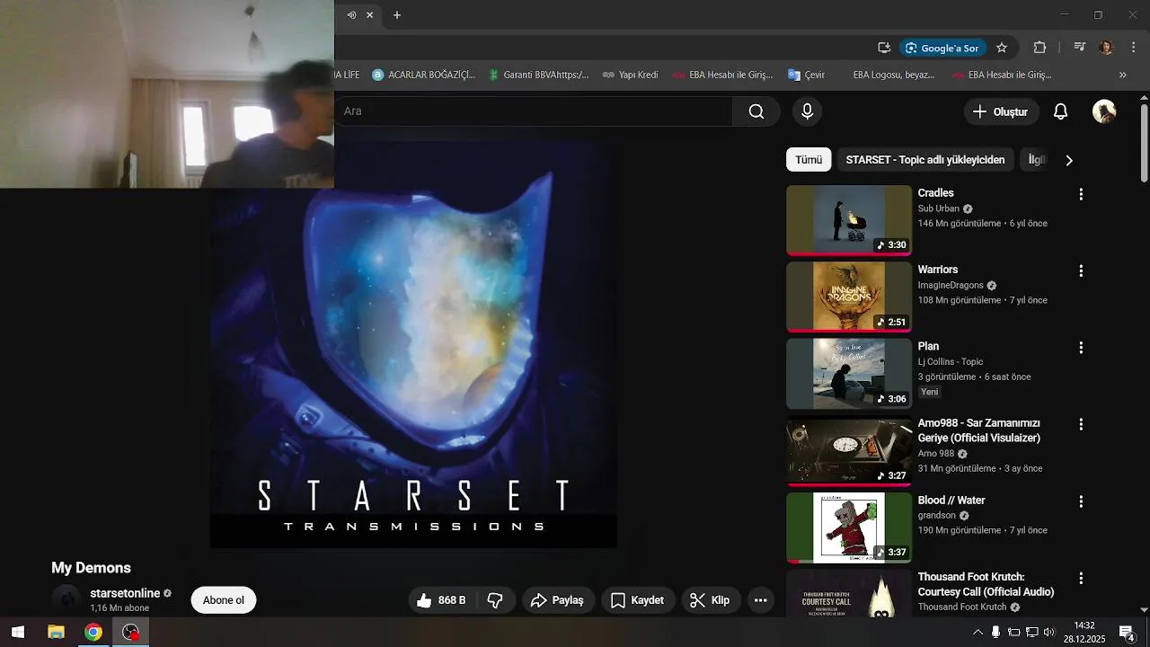Open ACARLAR BOĞAZİÇİ bookmark
1150x647 pixels.
[x=423, y=75]
